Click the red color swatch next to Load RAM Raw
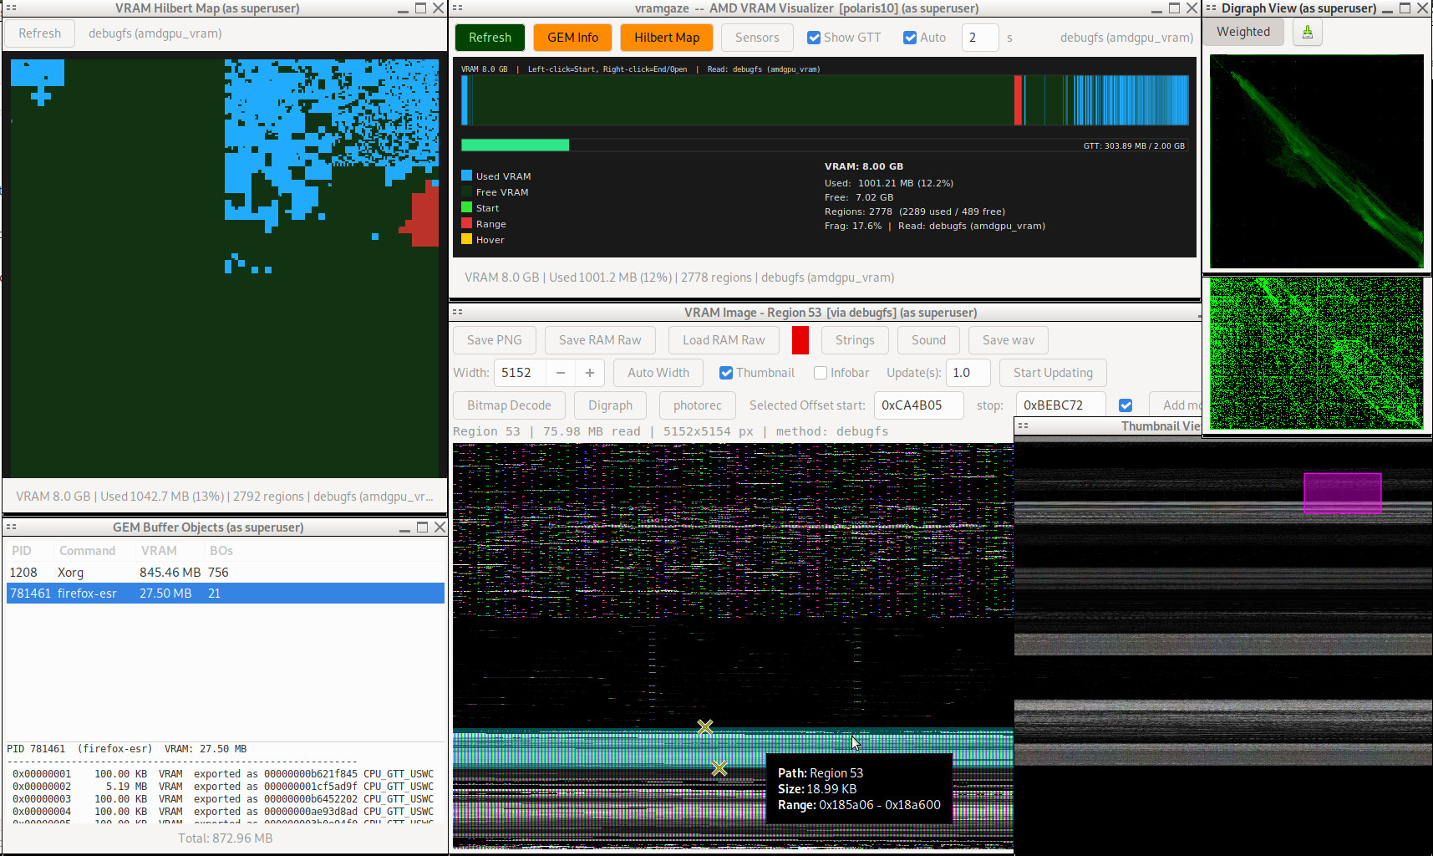 click(x=800, y=340)
